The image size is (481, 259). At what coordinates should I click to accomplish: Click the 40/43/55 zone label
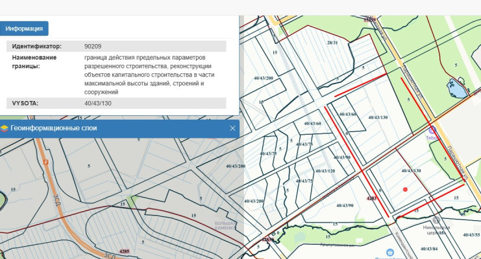pyautogui.click(x=471, y=234)
